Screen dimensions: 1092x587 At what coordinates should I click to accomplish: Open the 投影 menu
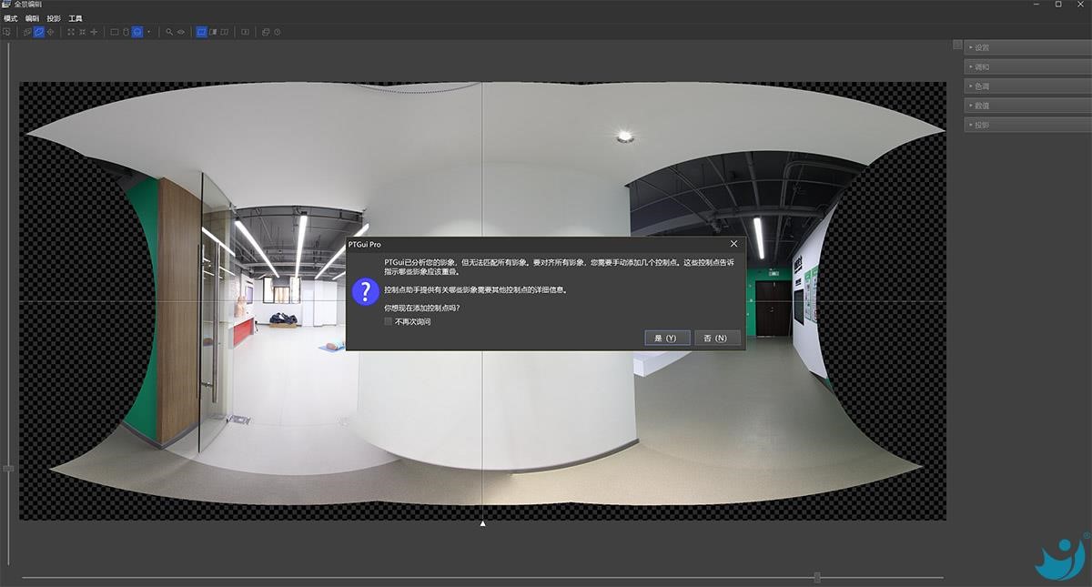click(53, 18)
